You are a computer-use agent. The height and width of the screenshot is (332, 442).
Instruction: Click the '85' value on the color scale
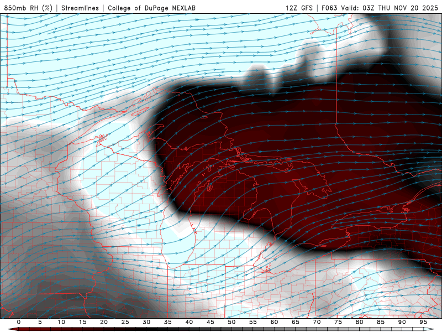(381, 322)
